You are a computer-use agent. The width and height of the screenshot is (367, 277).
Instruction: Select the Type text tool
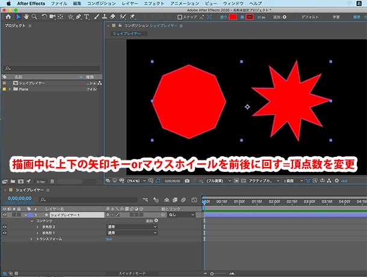coord(87,17)
